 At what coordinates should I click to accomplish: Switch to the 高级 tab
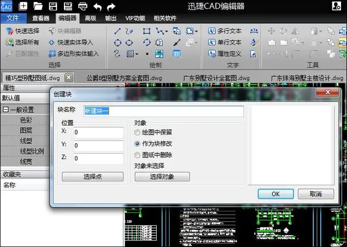click(x=91, y=18)
